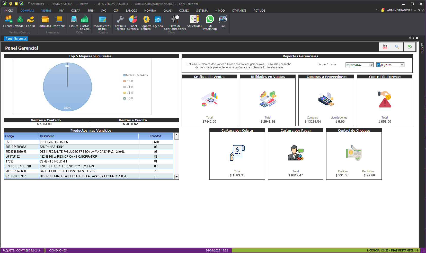Viewport: 426px width, 253px height.
Task: Sort products by the Cantidad column header
Action: point(155,136)
